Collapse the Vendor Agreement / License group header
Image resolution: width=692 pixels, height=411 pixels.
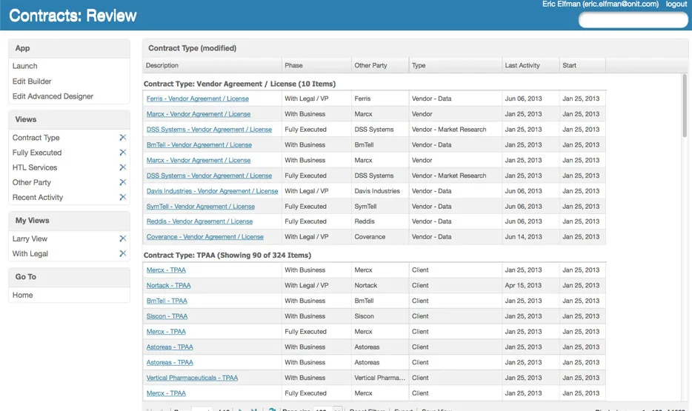click(x=239, y=84)
